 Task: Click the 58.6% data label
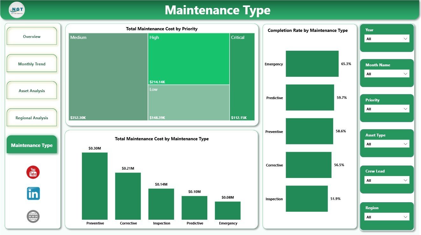(x=341, y=131)
